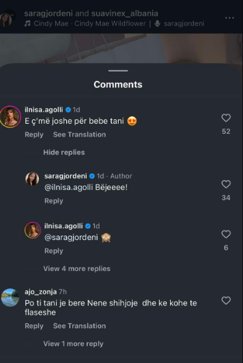Expand View 4 more replies
Viewport: 243px width, 363px height.
coord(77,268)
